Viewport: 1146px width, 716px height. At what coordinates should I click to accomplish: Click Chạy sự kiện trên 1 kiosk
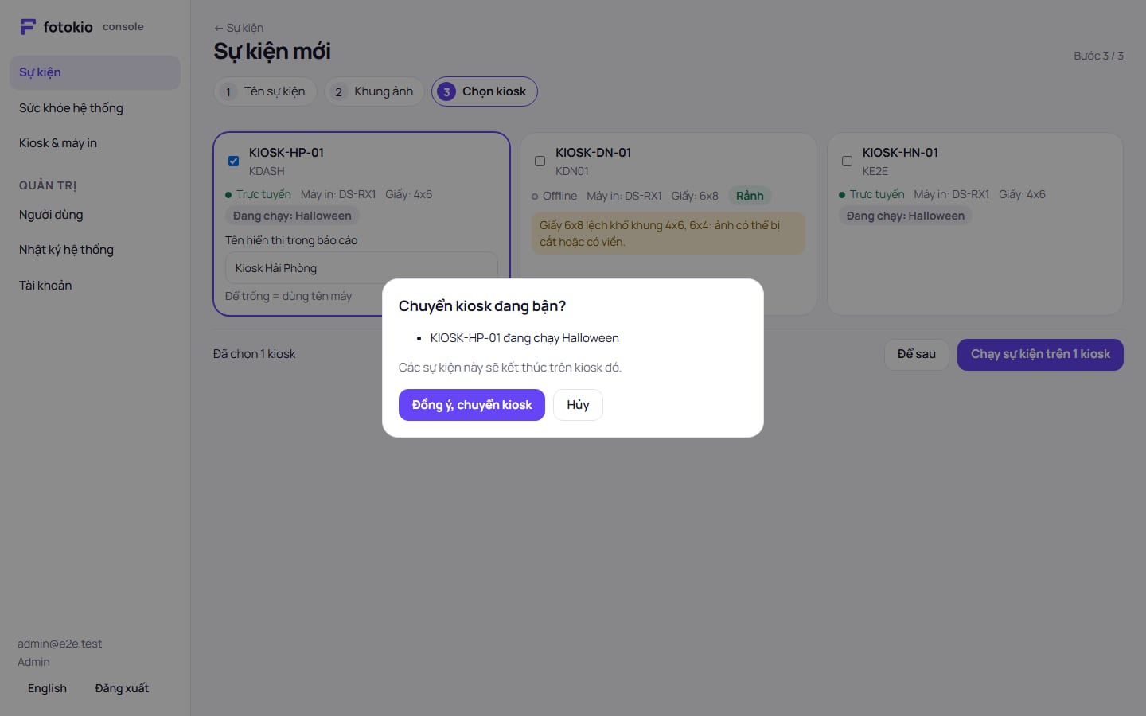1040,354
